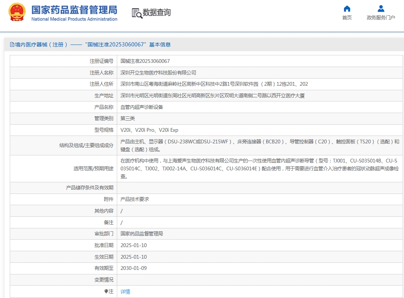Click the 有效期至 row label
The height and width of the screenshot is (298, 404).
pyautogui.click(x=104, y=268)
